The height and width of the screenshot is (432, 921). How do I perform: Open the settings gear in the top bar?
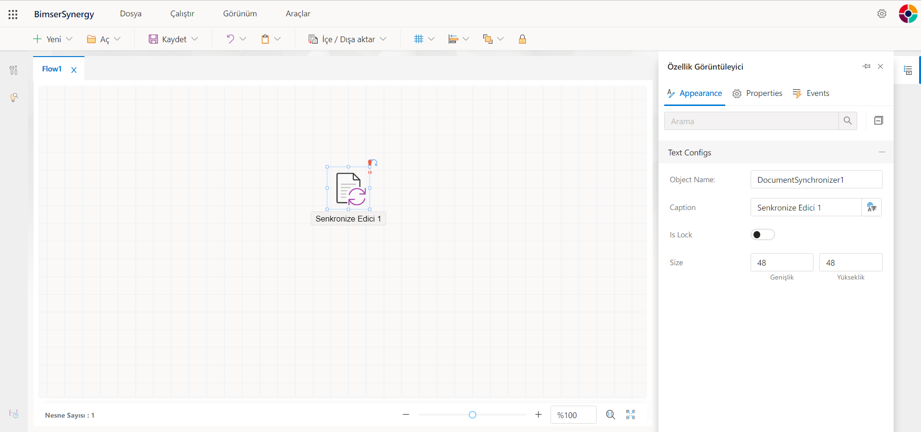coord(882,14)
